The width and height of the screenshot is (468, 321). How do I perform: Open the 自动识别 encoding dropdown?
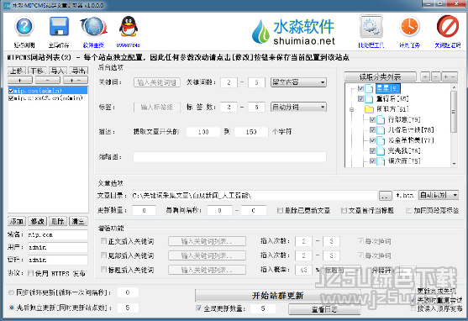439,195
